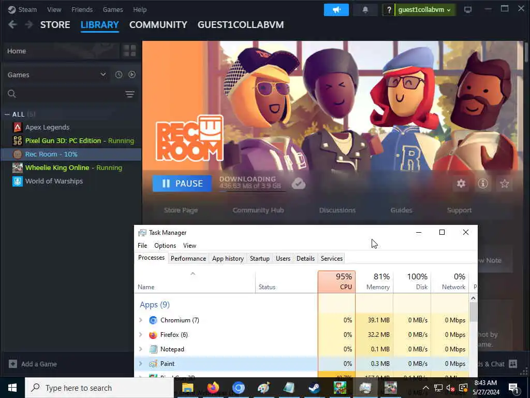Expand the Paint process row
Viewport: 530px width, 398px height.
(x=141, y=363)
